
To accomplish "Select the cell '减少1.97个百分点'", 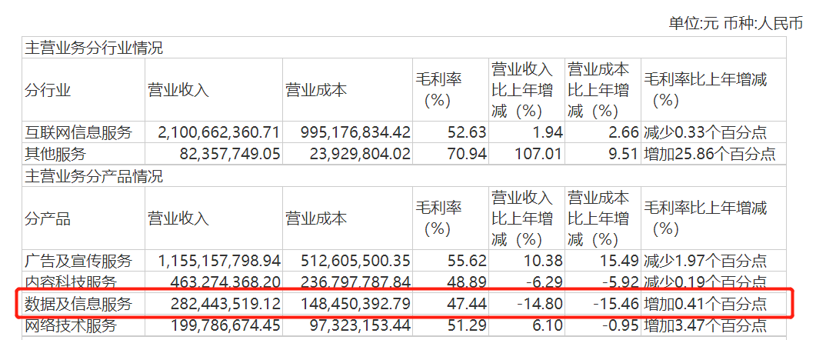I will pyautogui.click(x=704, y=261).
